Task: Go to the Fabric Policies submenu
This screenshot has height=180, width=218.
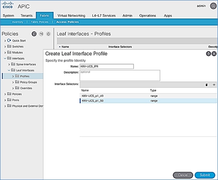Action: [x=39, y=22]
